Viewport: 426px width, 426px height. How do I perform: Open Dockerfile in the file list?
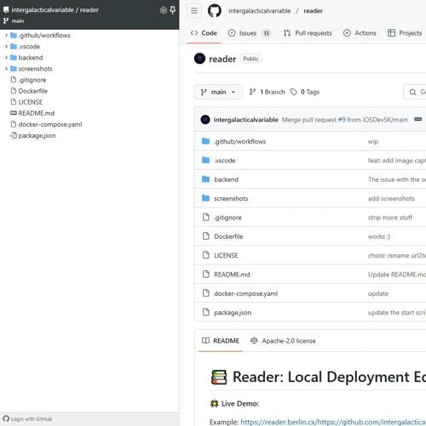pos(228,236)
